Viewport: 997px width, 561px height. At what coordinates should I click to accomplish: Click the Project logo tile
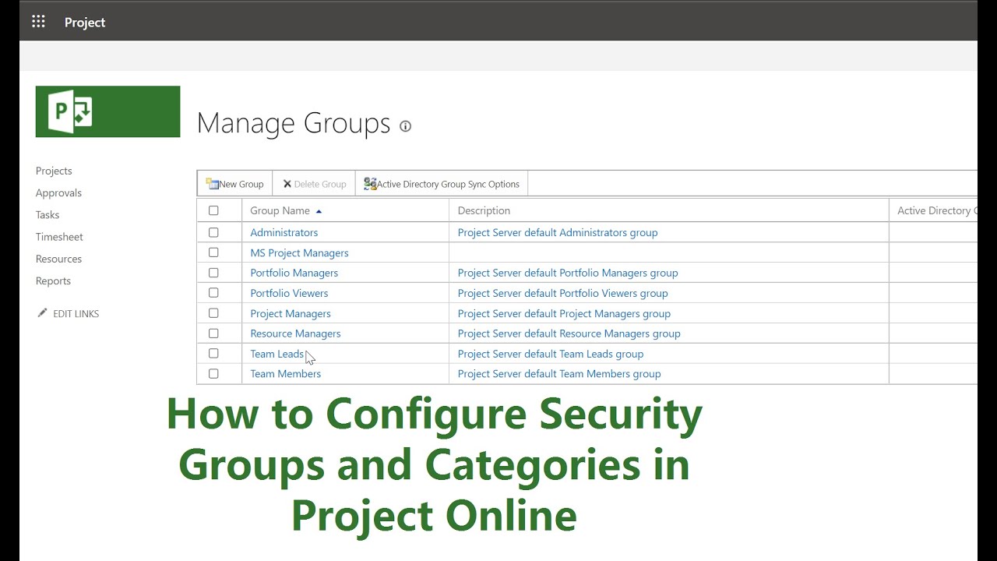tap(107, 111)
